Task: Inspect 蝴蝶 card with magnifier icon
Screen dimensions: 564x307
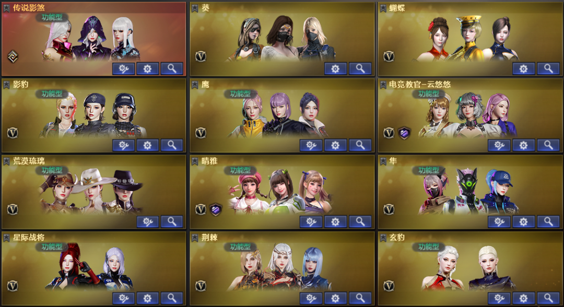Action: point(548,69)
